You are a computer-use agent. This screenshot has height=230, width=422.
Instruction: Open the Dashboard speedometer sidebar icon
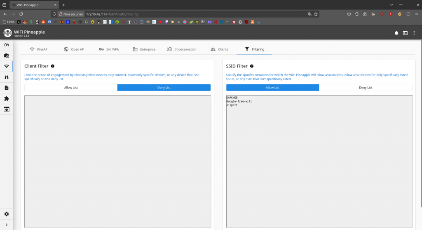[7, 45]
